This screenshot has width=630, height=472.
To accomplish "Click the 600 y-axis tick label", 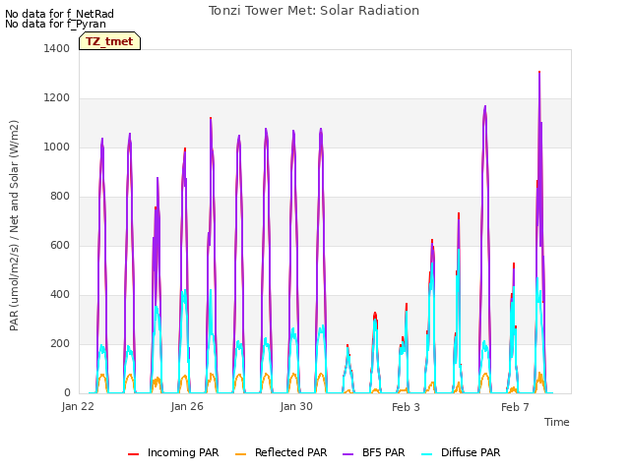I will [x=60, y=245].
